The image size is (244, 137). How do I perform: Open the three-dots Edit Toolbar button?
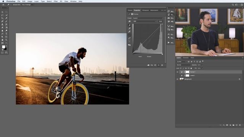point(6,43)
